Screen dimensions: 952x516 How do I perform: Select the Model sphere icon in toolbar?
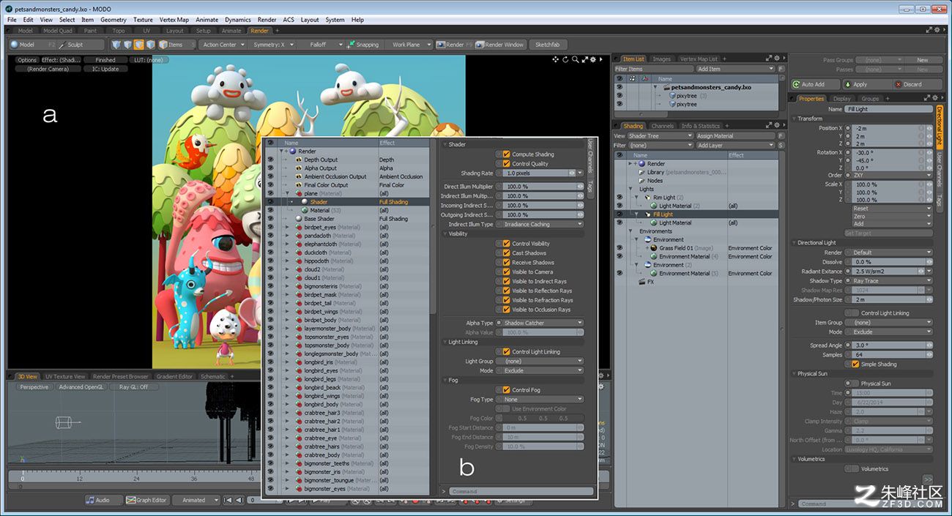click(x=15, y=45)
